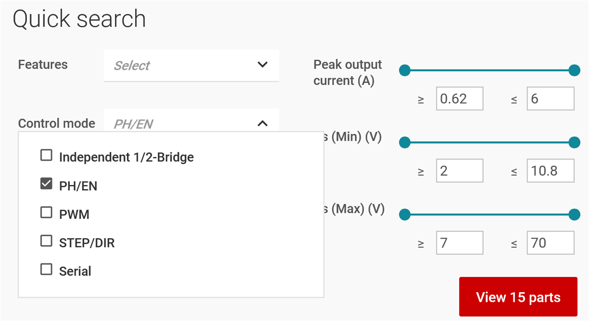The height and width of the screenshot is (321, 589).
Task: Expand the Features dropdown chevron
Action: (262, 65)
